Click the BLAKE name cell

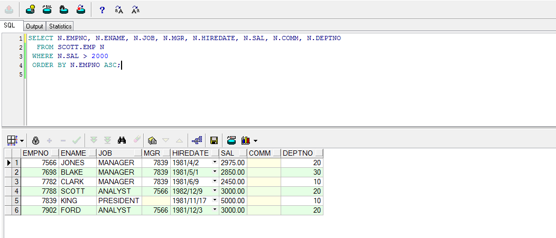tap(78, 172)
